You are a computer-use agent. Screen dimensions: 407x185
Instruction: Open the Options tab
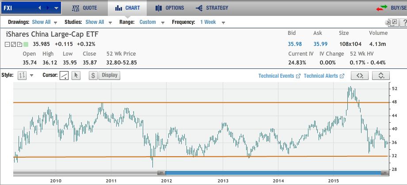pos(170,8)
